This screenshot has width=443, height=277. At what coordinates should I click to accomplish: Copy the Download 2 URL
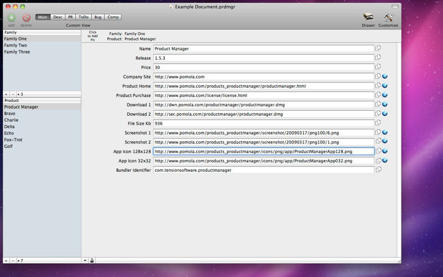378,114
